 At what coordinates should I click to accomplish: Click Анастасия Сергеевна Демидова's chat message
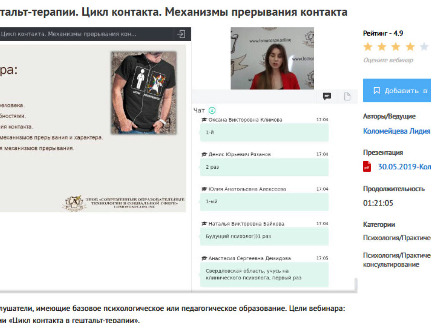tap(264, 274)
